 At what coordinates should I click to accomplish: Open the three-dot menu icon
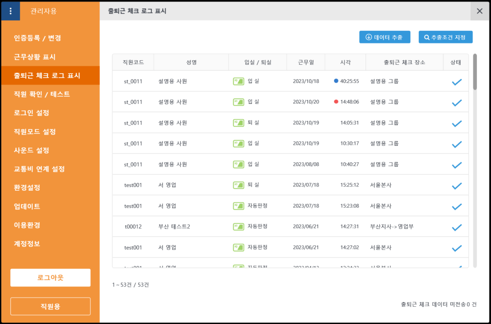point(10,11)
